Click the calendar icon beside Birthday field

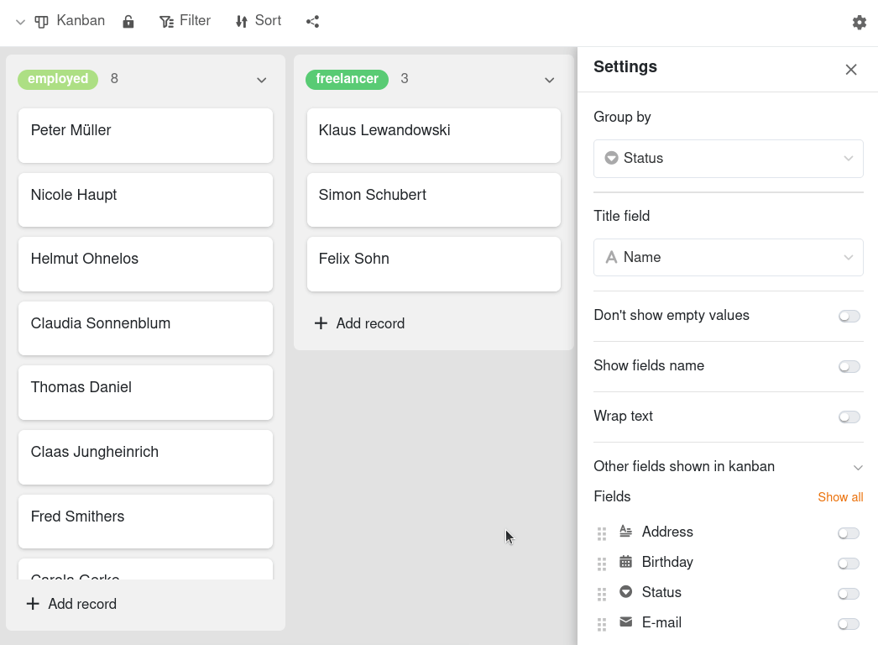pos(625,563)
